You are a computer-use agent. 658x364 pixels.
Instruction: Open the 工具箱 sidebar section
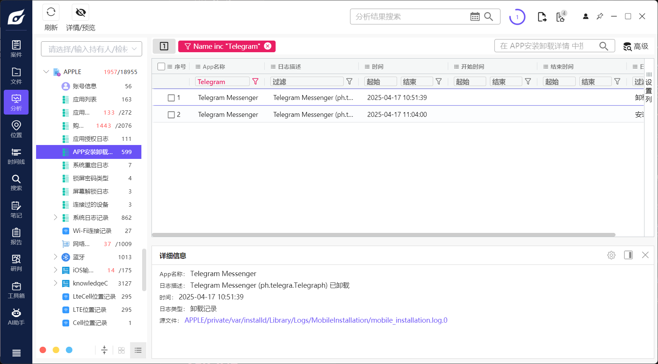16,290
